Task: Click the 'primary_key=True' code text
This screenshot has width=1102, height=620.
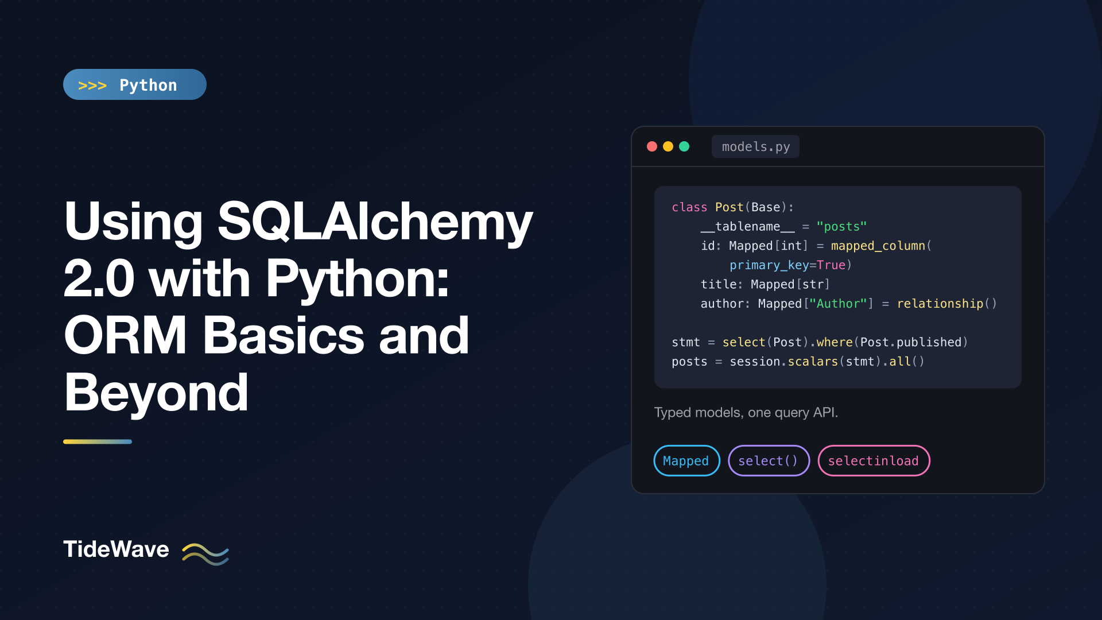Action: [787, 265]
